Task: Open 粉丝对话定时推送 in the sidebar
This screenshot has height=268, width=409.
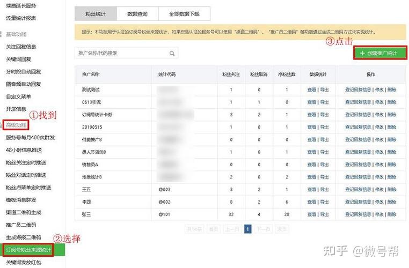Action: [x=26, y=175]
